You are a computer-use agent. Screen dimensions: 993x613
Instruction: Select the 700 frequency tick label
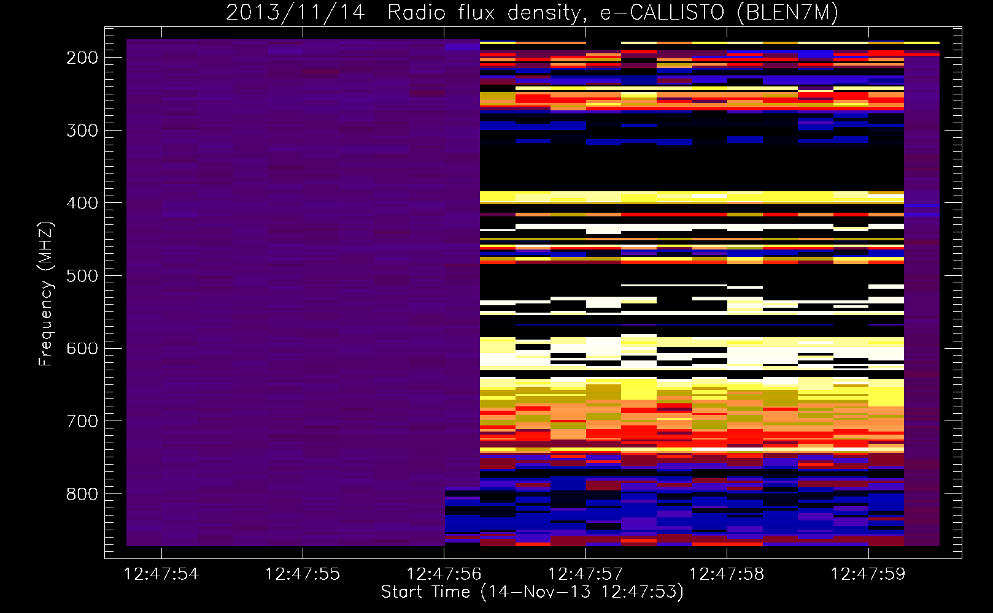82,421
